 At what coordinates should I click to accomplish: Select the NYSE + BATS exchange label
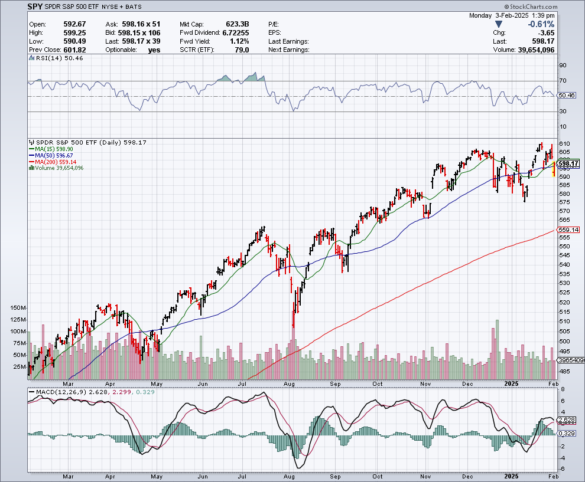(x=121, y=6)
